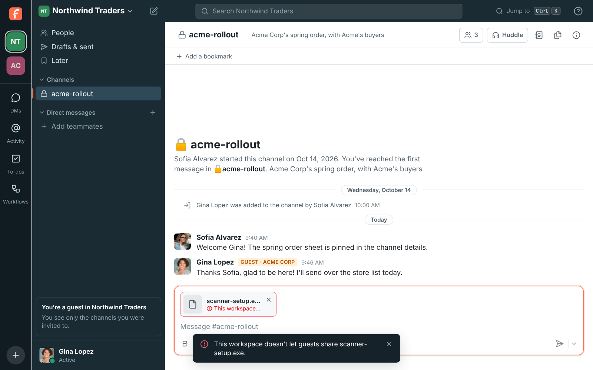The image size is (593, 370).
Task: View the 3 channel members
Action: tap(471, 35)
